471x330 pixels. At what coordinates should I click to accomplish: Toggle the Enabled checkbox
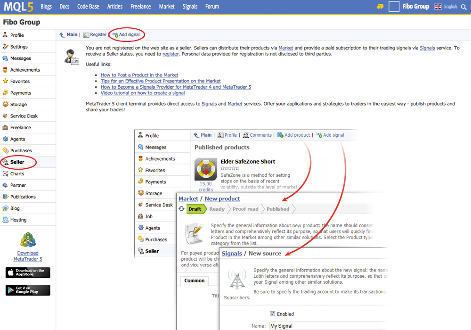coord(272,314)
